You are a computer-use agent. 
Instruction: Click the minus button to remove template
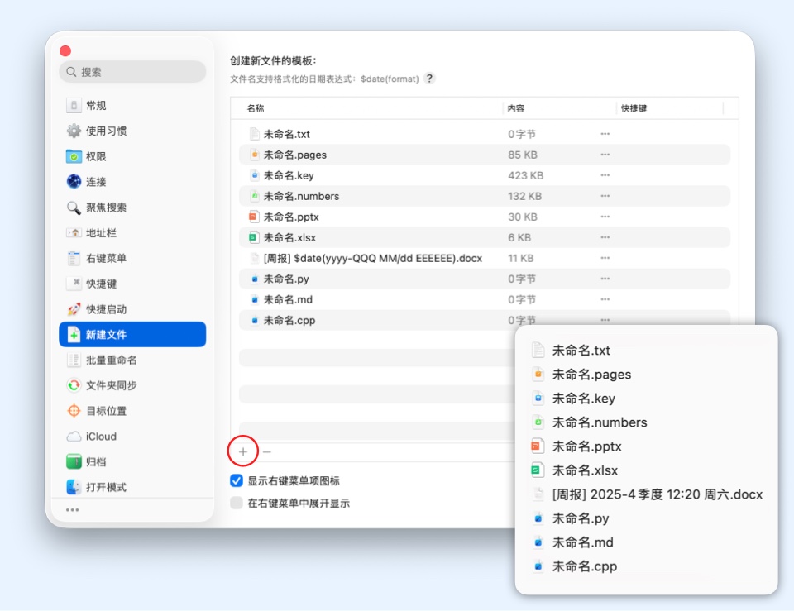pyautogui.click(x=267, y=452)
